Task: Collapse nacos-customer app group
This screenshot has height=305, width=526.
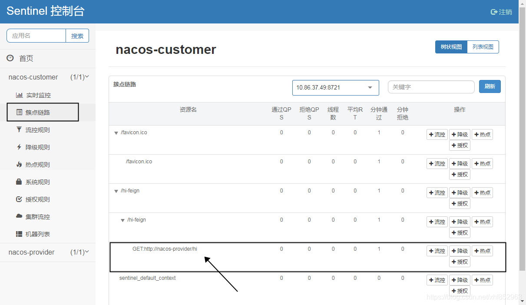Action: coord(48,77)
